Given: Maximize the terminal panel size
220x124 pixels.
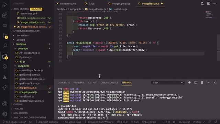Looking at the screenshot, I should coord(208,83).
